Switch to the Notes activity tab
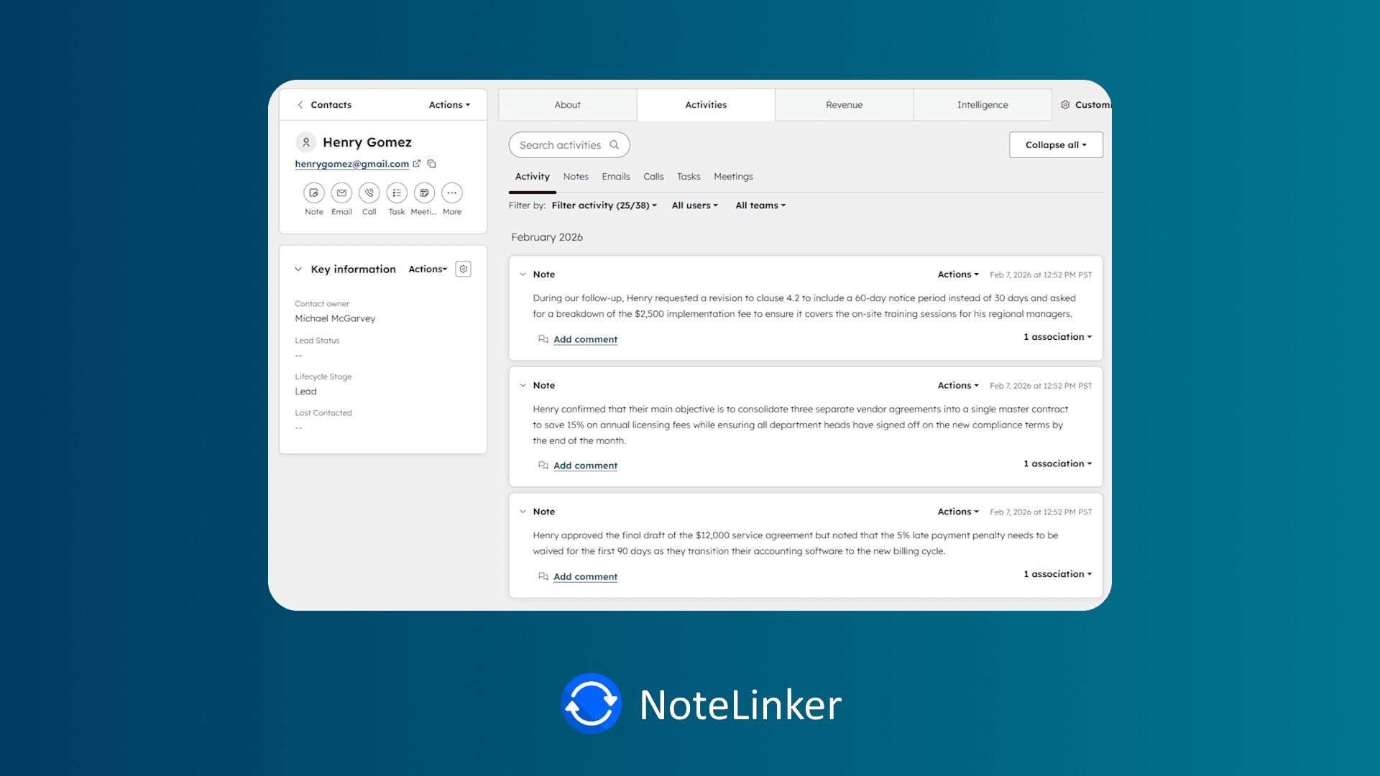This screenshot has height=776, width=1380. click(x=576, y=176)
